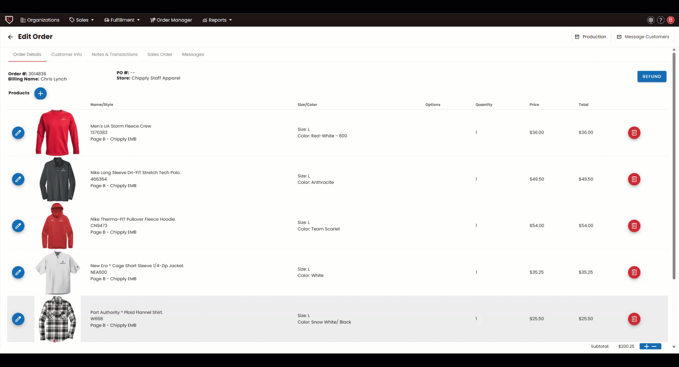This screenshot has width=679, height=367.
Task: Delete the Port Authority Plaid Flannel Shirt
Action: coord(634,319)
